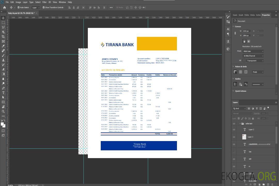Click the canvas Fill color swatch

pos(244,61)
